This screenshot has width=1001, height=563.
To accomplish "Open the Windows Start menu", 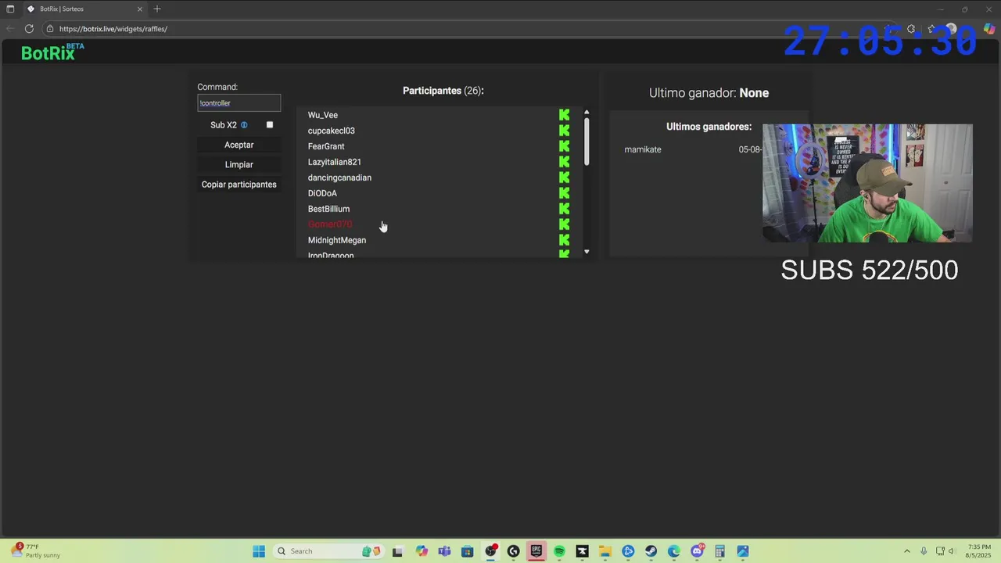I will pos(259,551).
